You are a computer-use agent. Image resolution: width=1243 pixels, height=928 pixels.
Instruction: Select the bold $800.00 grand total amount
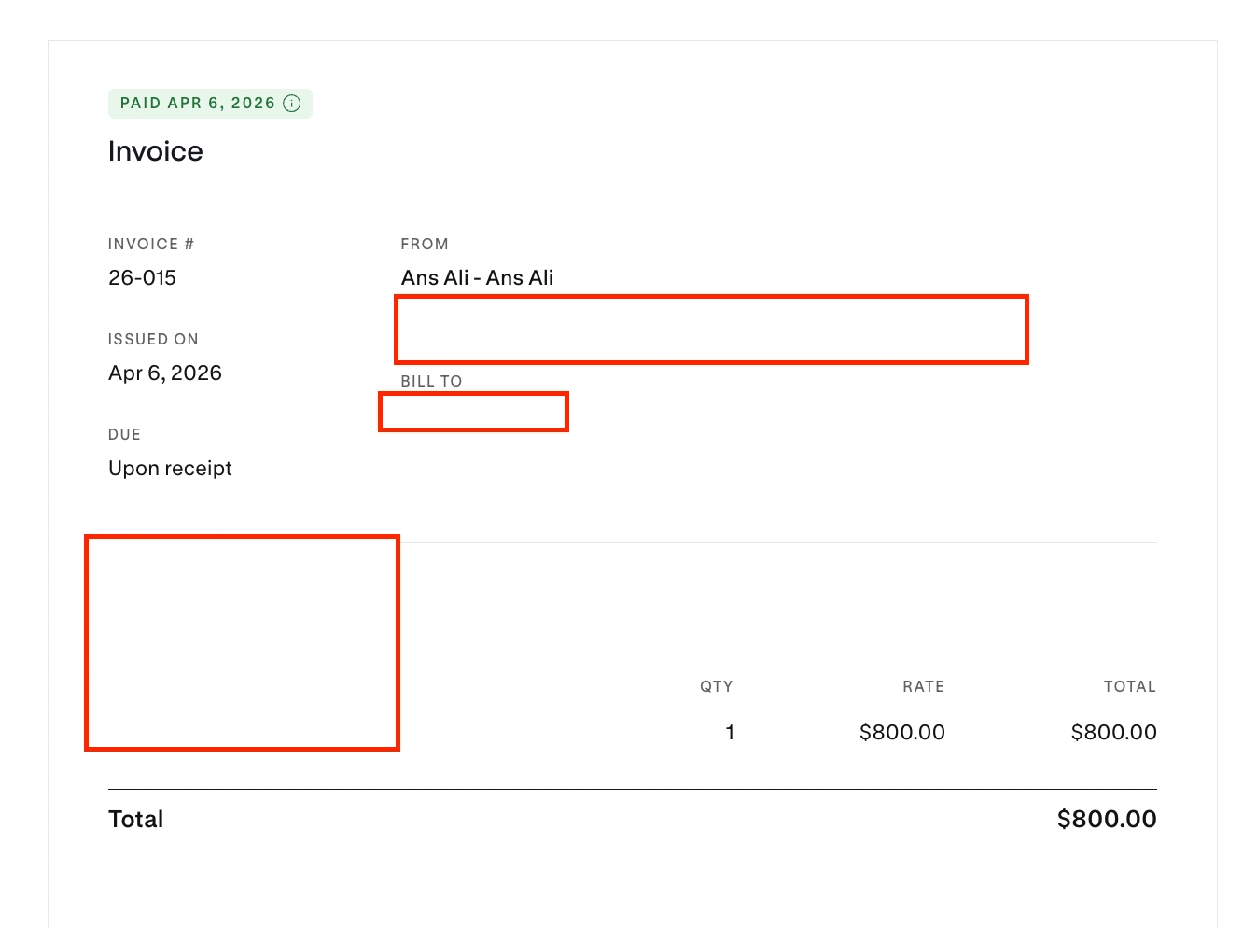1106,819
